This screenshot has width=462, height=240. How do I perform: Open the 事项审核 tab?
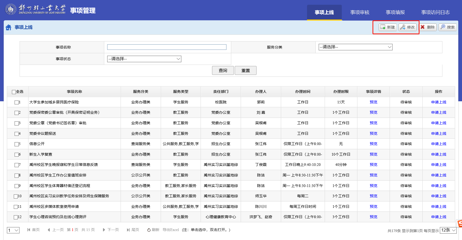click(x=360, y=12)
